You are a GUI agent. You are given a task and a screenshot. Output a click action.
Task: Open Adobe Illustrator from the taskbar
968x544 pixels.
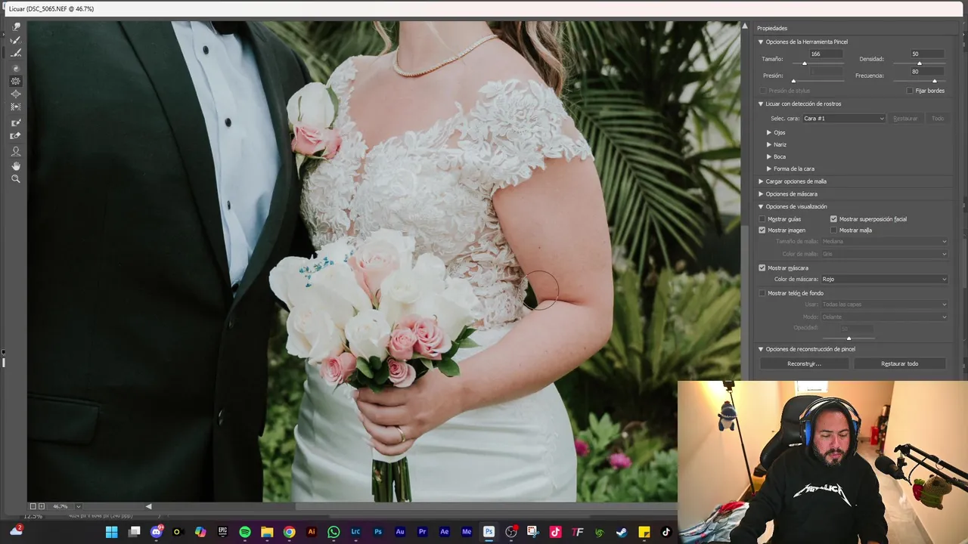(x=312, y=532)
